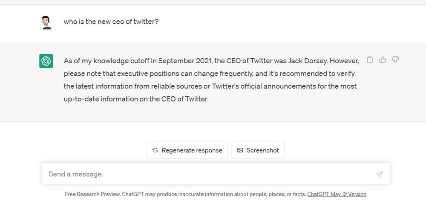
Task: Open the ChatGPT May 12 Version link
Action: click(337, 195)
